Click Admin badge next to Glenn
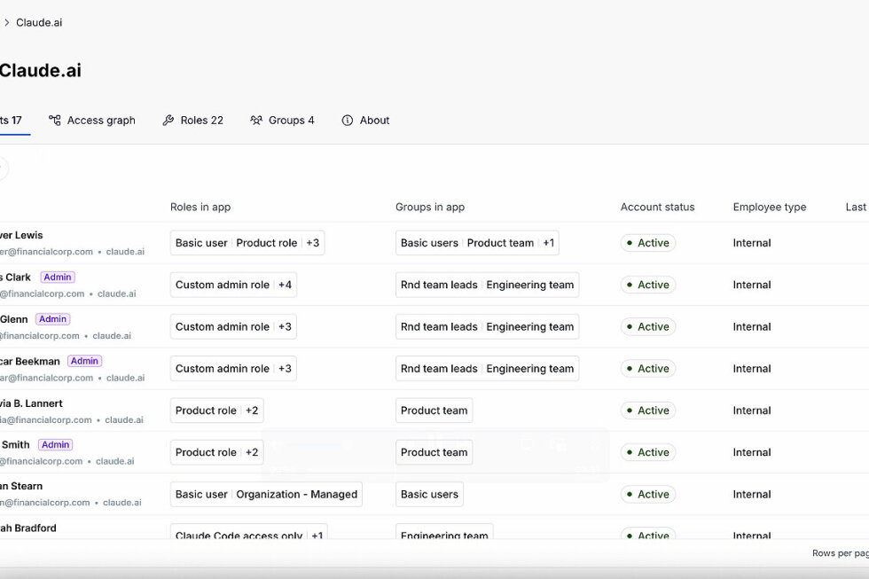869x579 pixels. pos(52,319)
